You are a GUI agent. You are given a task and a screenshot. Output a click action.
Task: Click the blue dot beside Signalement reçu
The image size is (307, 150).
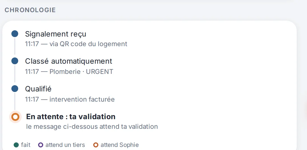click(x=15, y=34)
